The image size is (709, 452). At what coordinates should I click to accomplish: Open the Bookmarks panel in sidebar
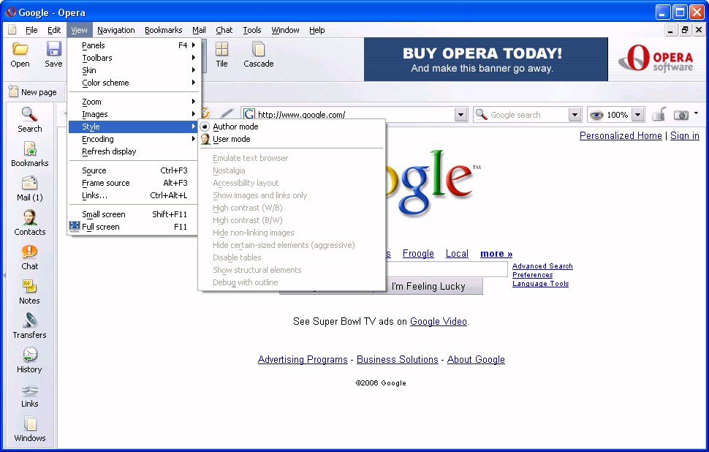click(30, 154)
